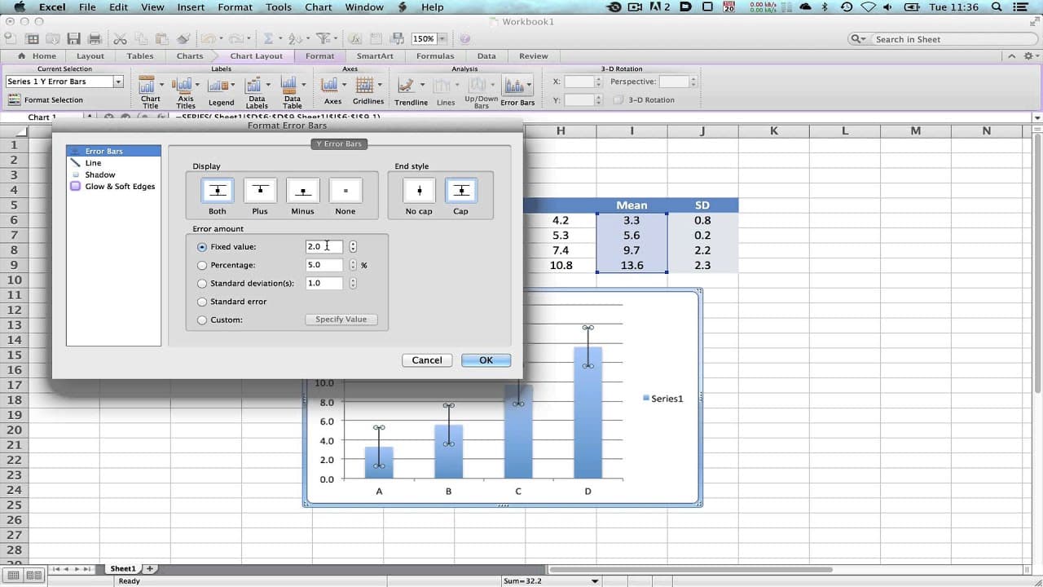Switch to the Chart Layout tab
1043x587 pixels.
pyautogui.click(x=256, y=56)
